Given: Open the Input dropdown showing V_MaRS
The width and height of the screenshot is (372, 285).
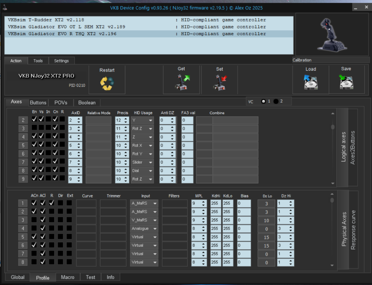Looking at the screenshot, I should pyautogui.click(x=144, y=220).
